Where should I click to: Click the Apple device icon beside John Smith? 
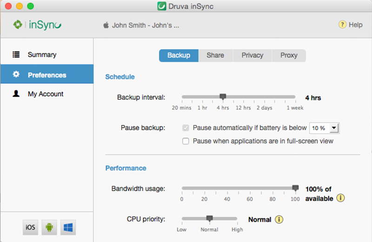106,25
